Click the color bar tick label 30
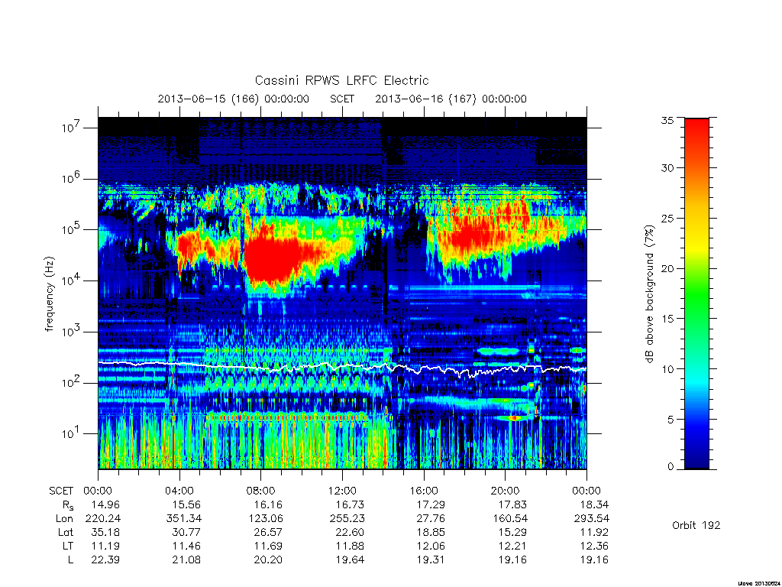782x587 pixels. click(x=667, y=167)
